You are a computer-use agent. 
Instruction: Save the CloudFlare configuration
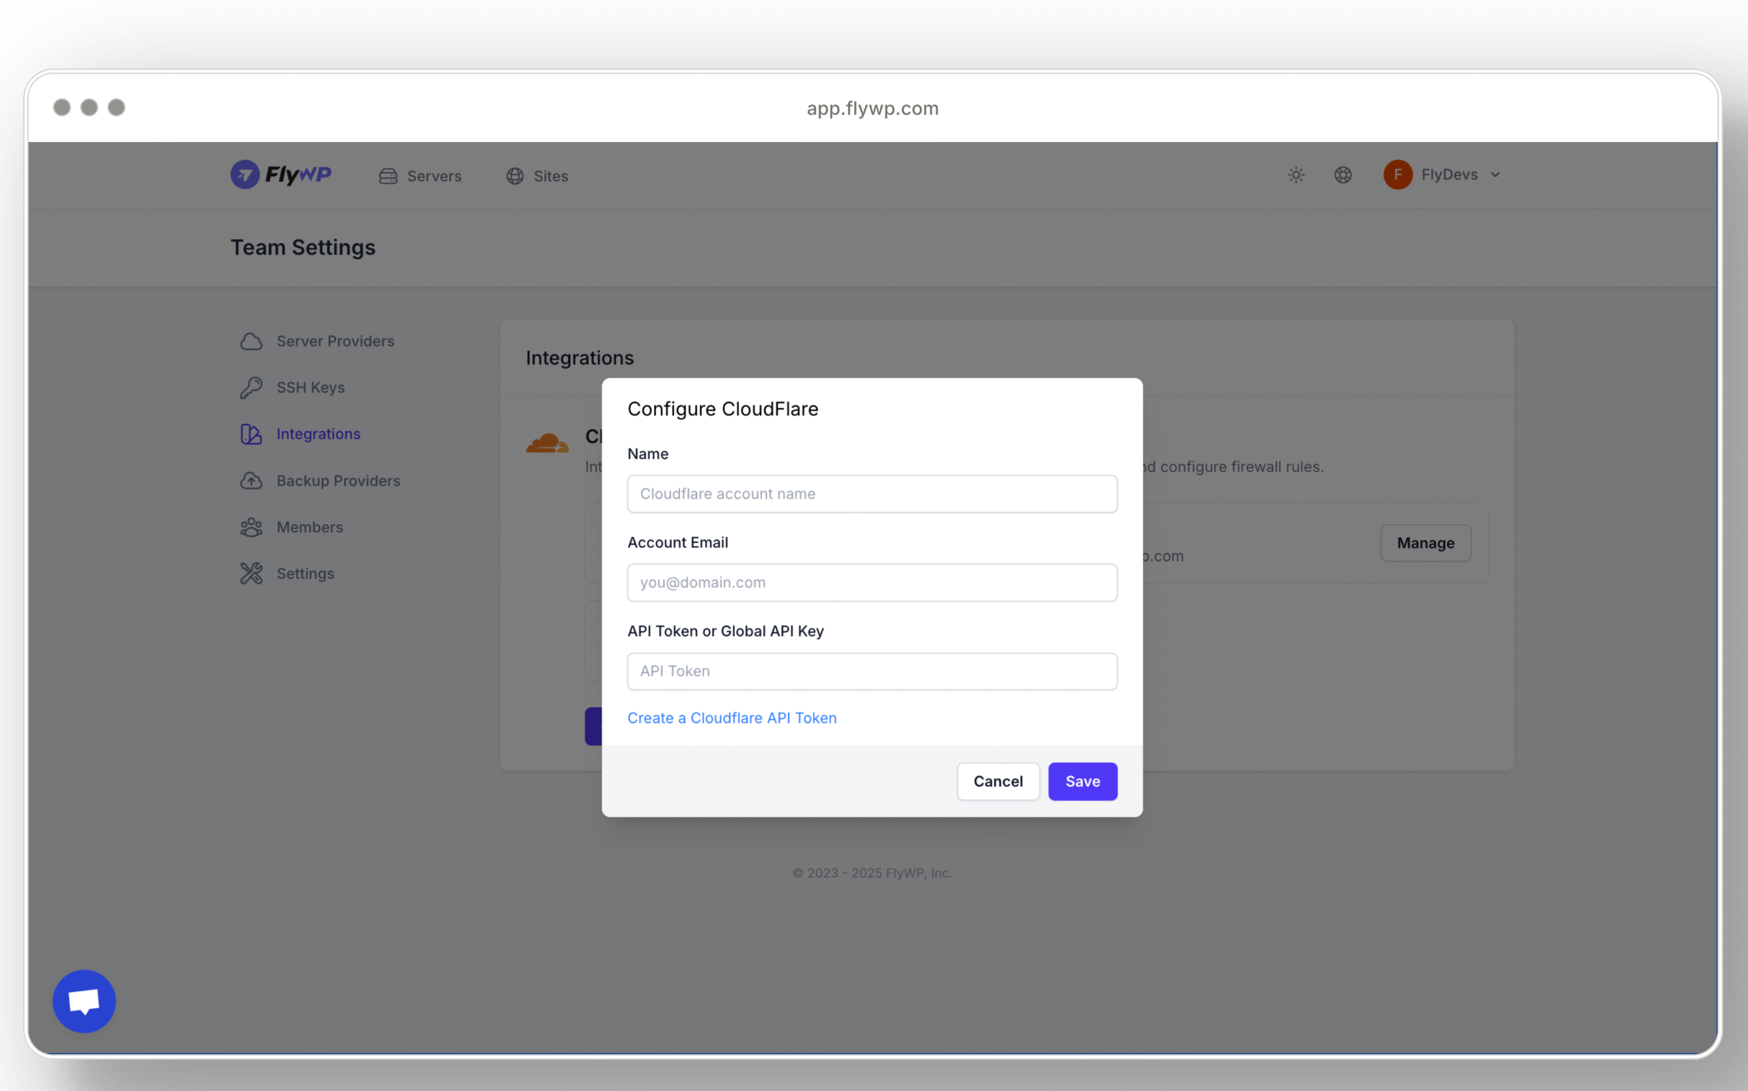[x=1082, y=781]
